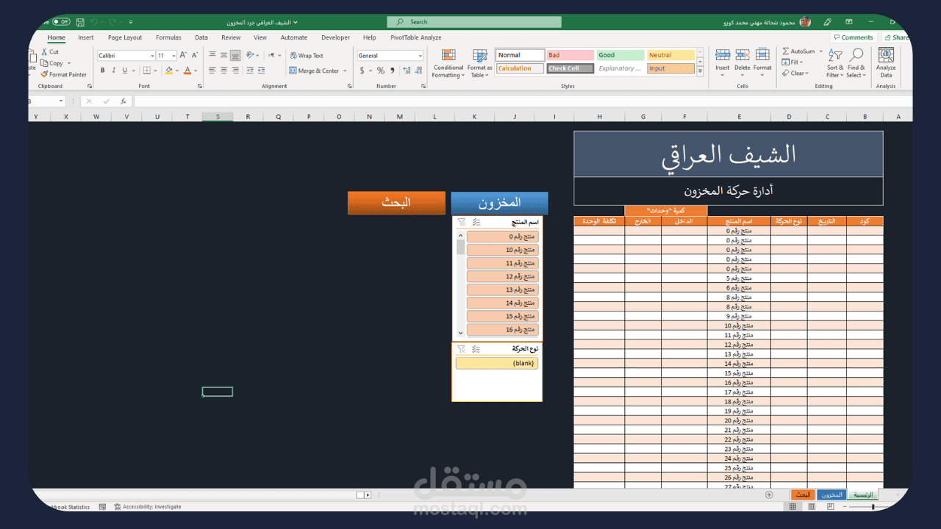941x529 pixels.
Task: Click the Search box
Action: click(474, 22)
